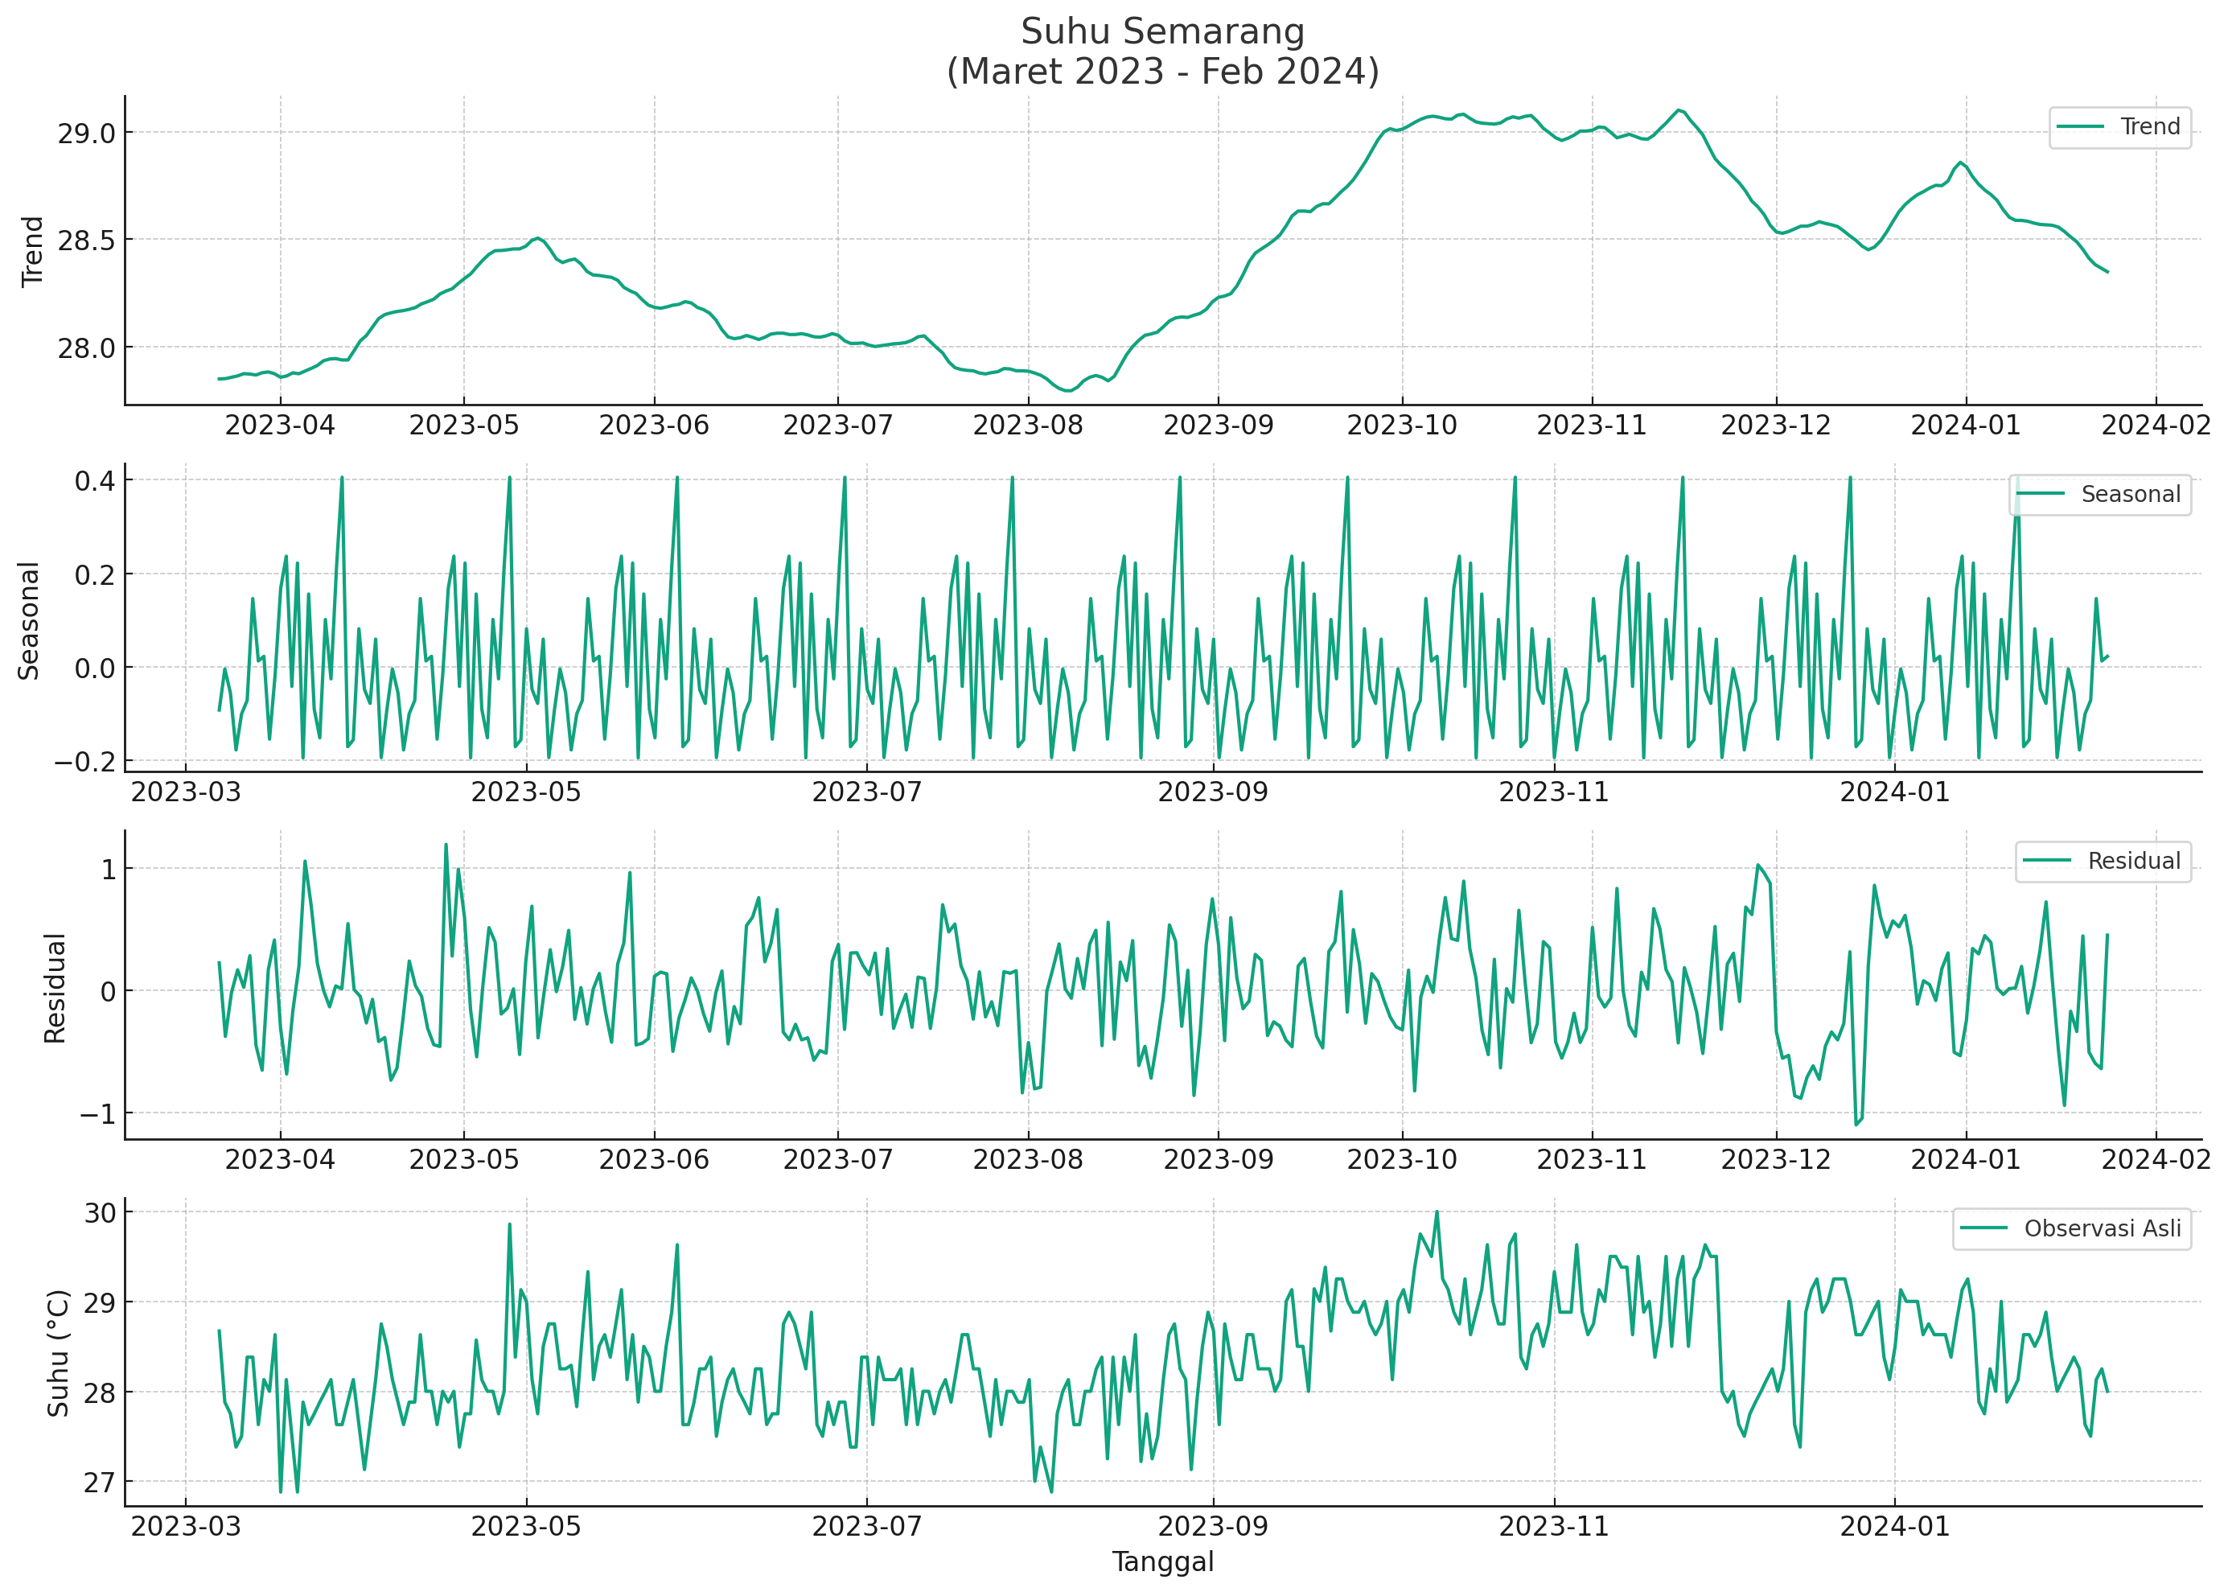The image size is (2228, 1592).
Task: Click the rotated "Trend" y-axis label
Action: [x=32, y=251]
